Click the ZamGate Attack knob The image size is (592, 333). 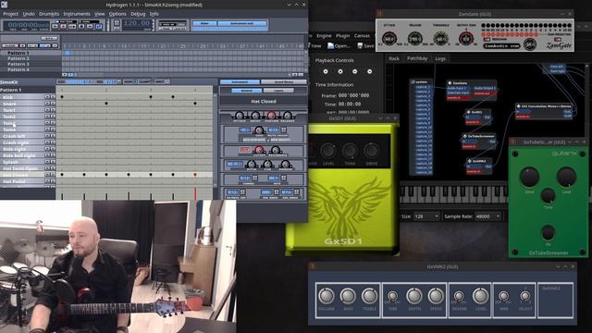pyautogui.click(x=388, y=39)
